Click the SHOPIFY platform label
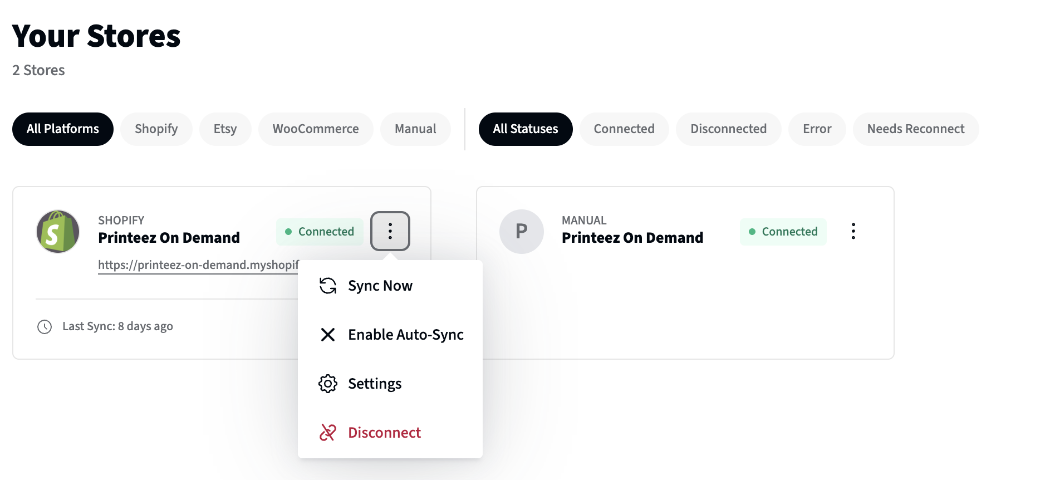 coord(121,221)
